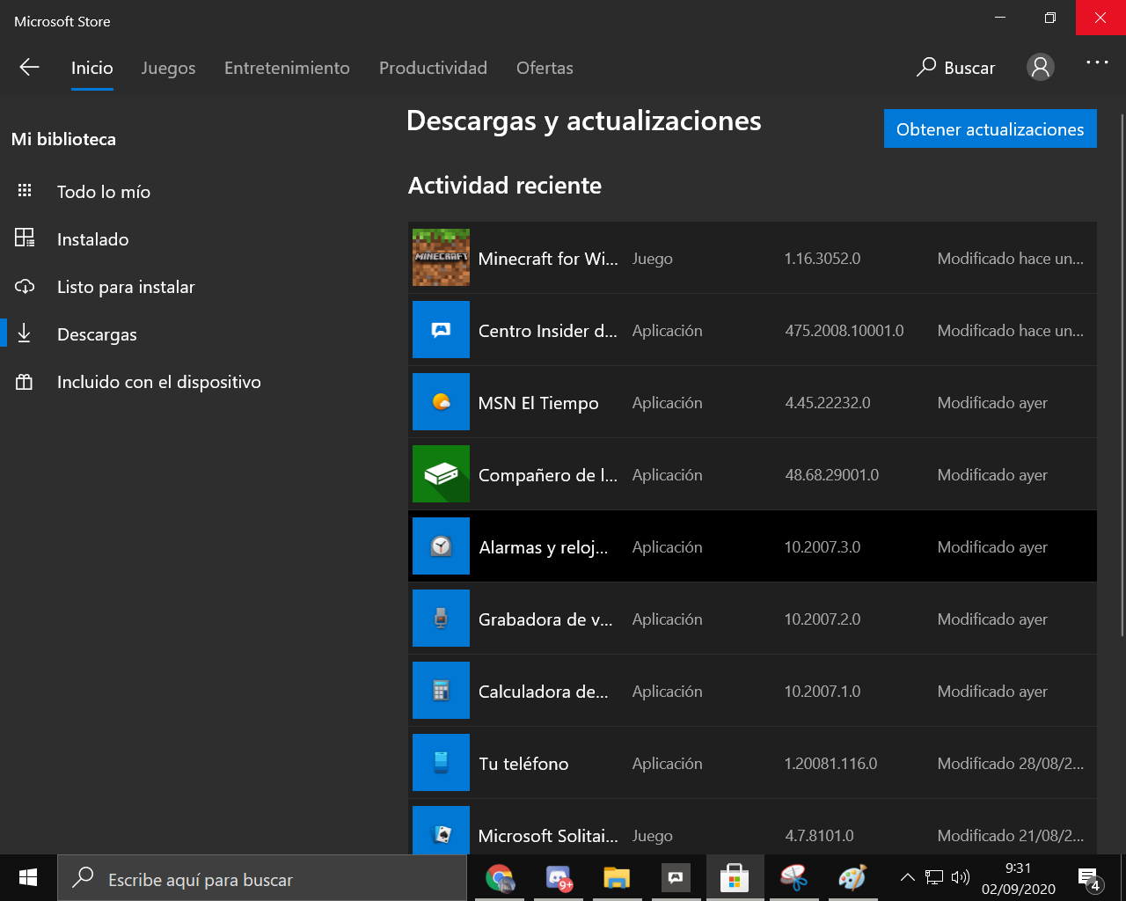Open the notification action center
This screenshot has height=901, width=1126.
pos(1090,879)
